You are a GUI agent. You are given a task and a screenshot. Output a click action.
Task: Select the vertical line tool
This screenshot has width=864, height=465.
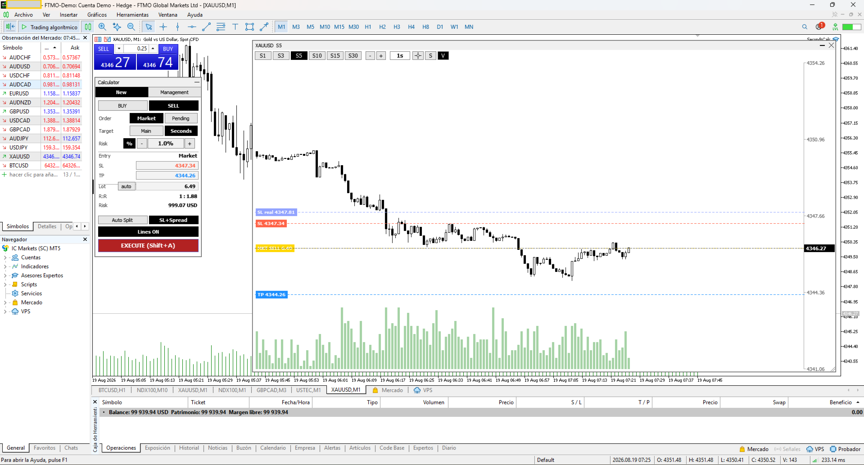tap(177, 27)
